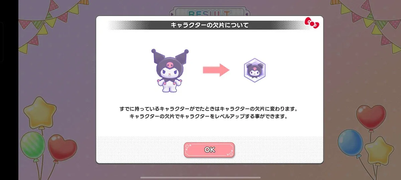Tap the red Hello Kitty bow icon
This screenshot has height=180, width=401.
coord(312,24)
